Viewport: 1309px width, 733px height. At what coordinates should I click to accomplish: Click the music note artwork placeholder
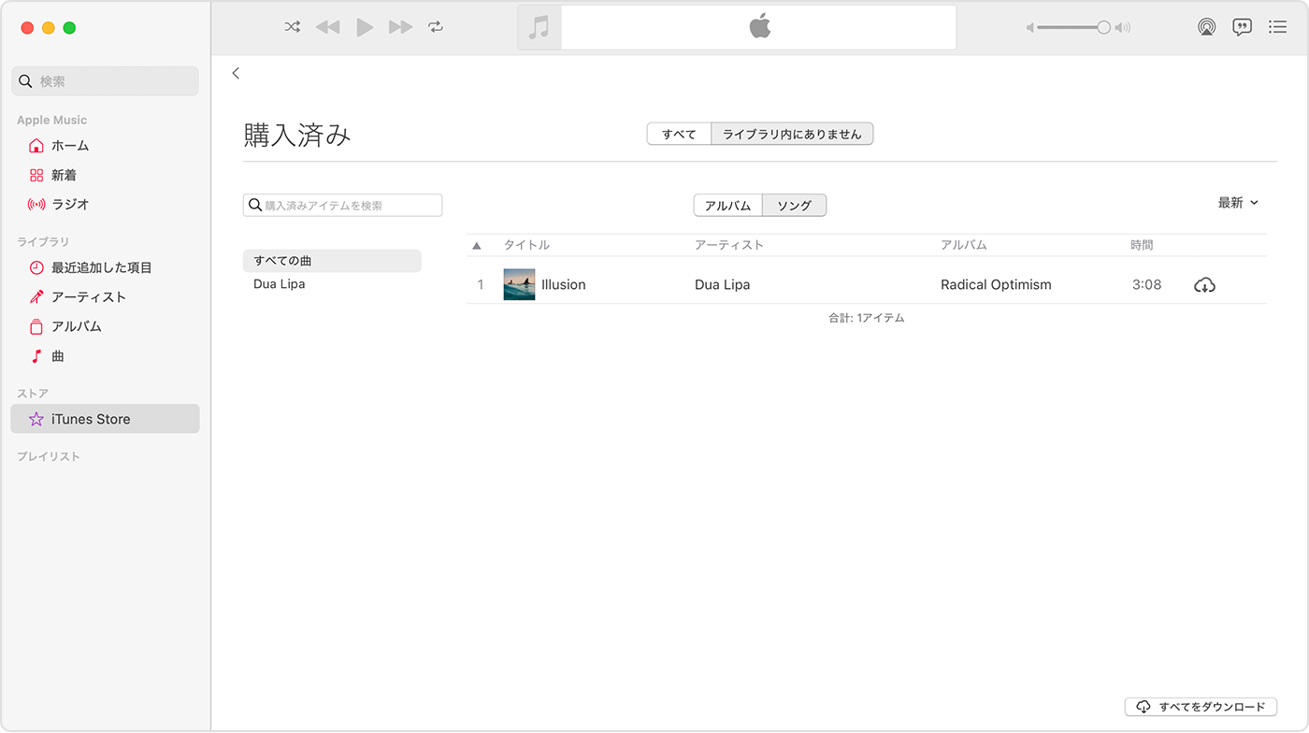pyautogui.click(x=539, y=27)
